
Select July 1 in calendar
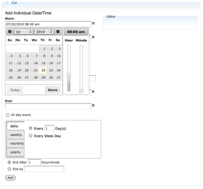tap(43, 49)
